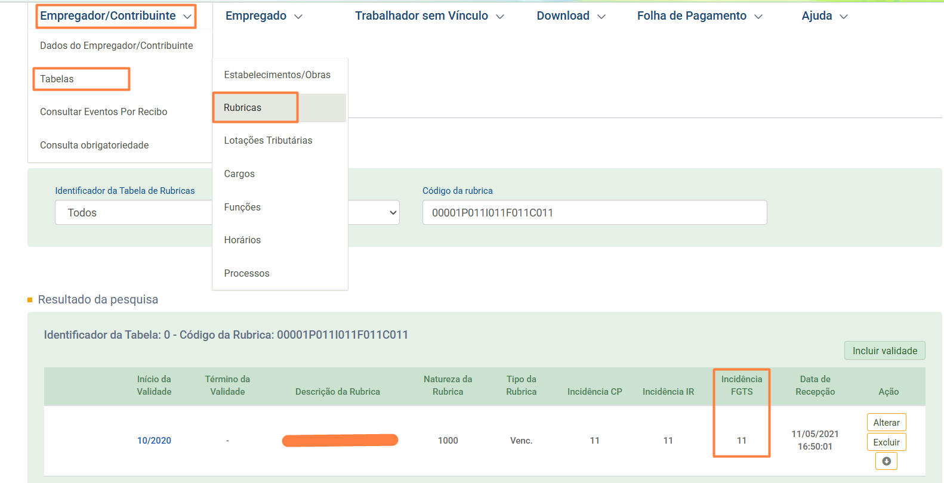
Task: Select Dados do Empregador/Contribuinte
Action: [x=116, y=45]
